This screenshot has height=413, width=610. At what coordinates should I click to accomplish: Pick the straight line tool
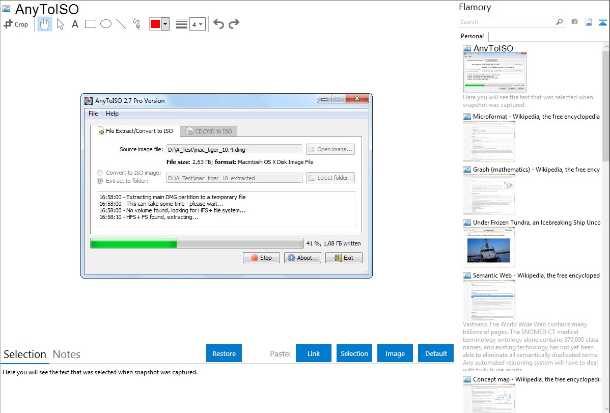point(121,24)
